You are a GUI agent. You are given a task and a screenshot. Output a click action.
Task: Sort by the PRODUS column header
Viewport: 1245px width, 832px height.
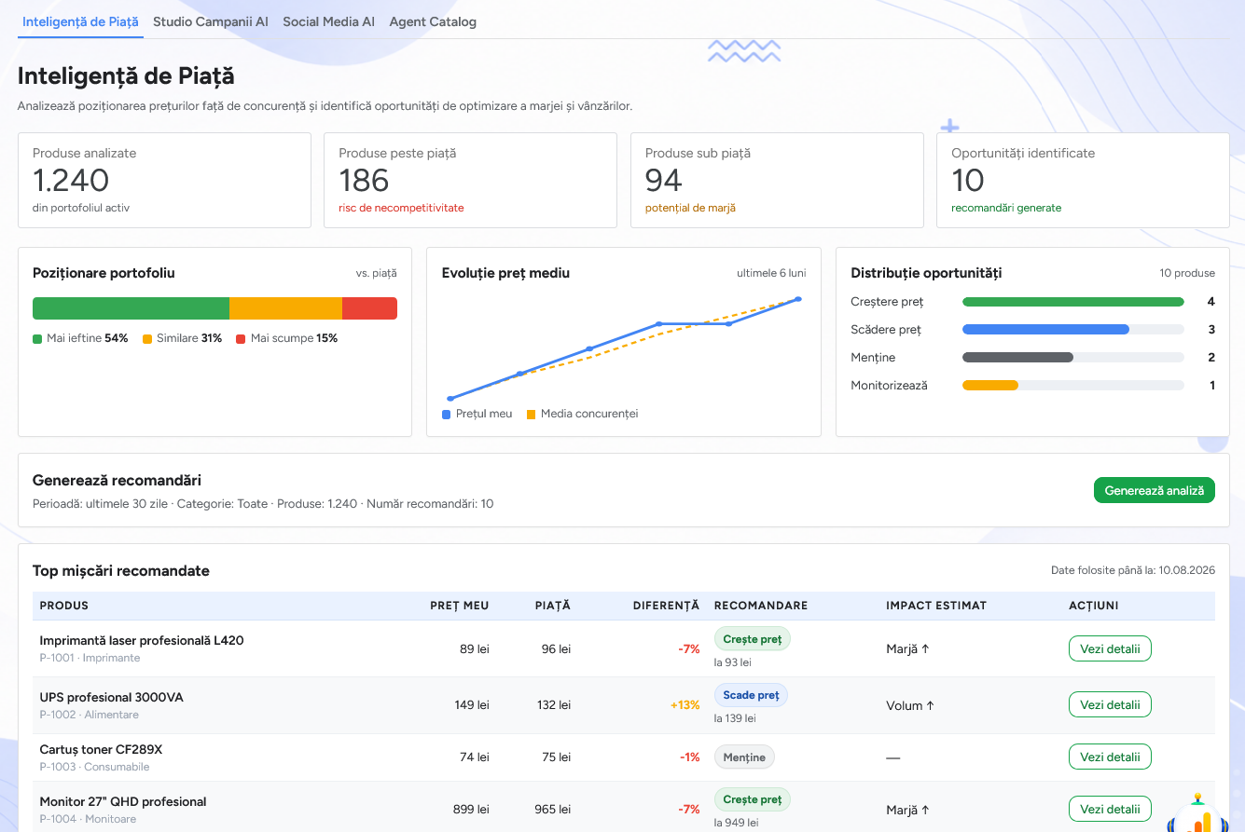64,606
